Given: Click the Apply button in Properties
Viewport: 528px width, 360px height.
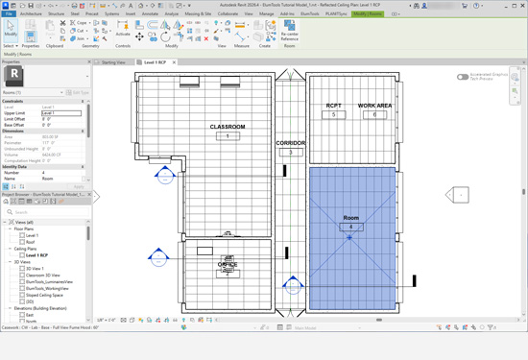Looking at the screenshot, I should (79, 186).
